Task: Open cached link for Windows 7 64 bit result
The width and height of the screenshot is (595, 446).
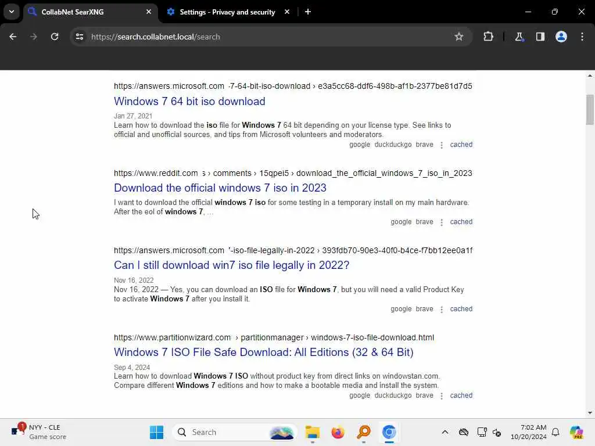Action: coord(461,145)
